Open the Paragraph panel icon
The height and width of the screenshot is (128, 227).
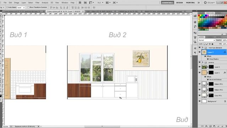tap(195, 53)
